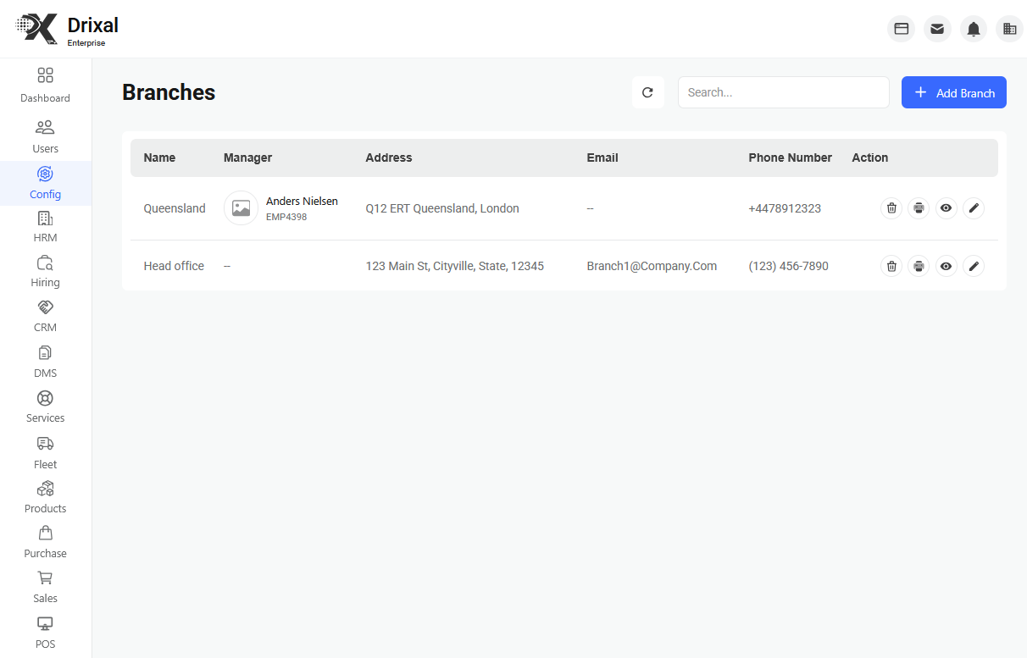Open the HRM module from the sidebar
The width and height of the screenshot is (1027, 658).
45,225
